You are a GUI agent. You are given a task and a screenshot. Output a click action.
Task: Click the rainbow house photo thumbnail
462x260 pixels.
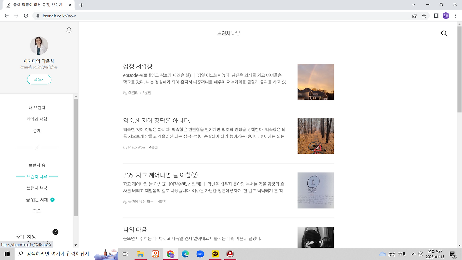click(x=315, y=82)
